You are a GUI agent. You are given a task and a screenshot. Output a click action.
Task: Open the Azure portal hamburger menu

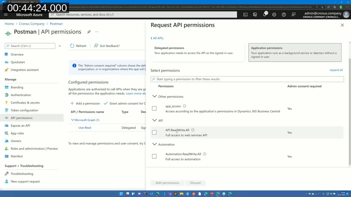(x=6, y=15)
